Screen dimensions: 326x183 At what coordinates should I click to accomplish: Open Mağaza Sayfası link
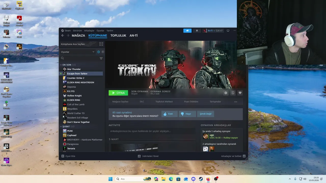tap(120, 102)
